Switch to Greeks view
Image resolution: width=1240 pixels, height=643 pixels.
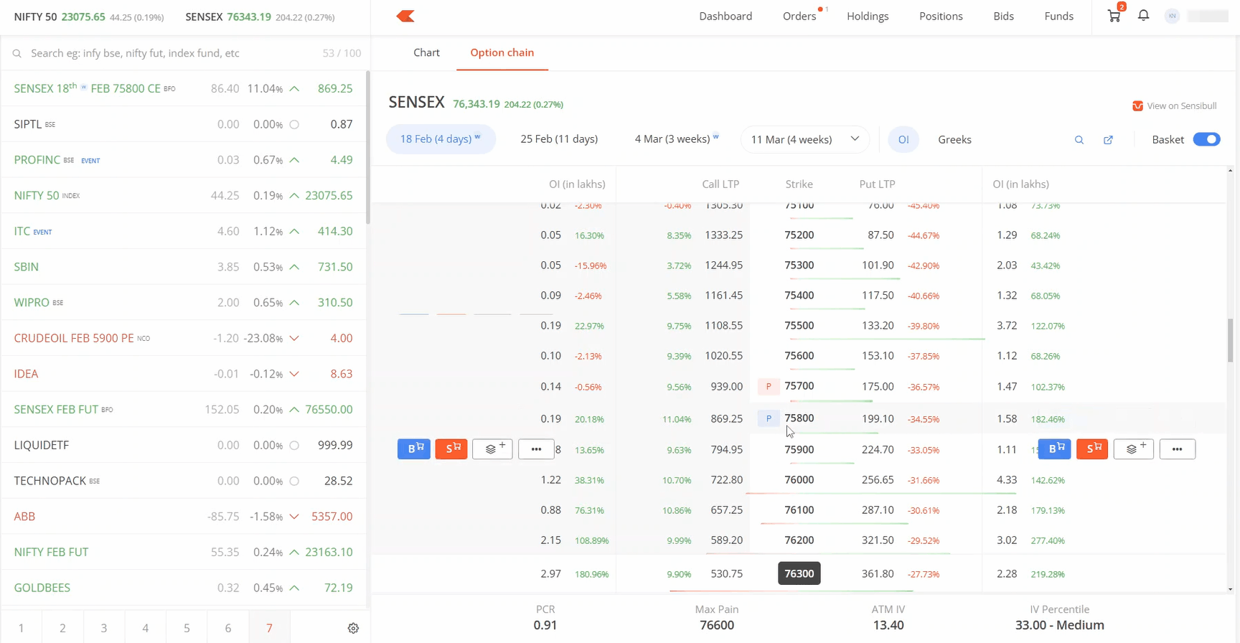tap(954, 139)
